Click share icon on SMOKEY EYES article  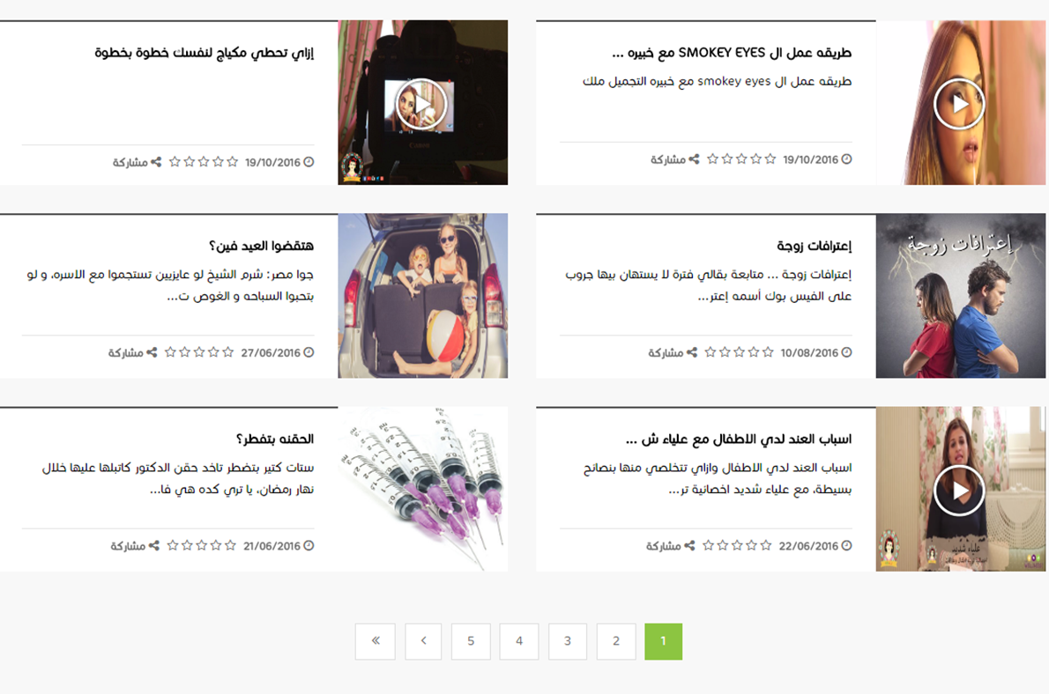(x=694, y=159)
